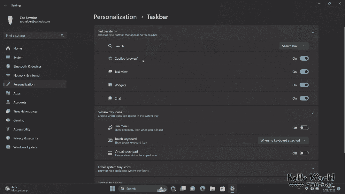Click the Find a setting search field

pos(35,36)
